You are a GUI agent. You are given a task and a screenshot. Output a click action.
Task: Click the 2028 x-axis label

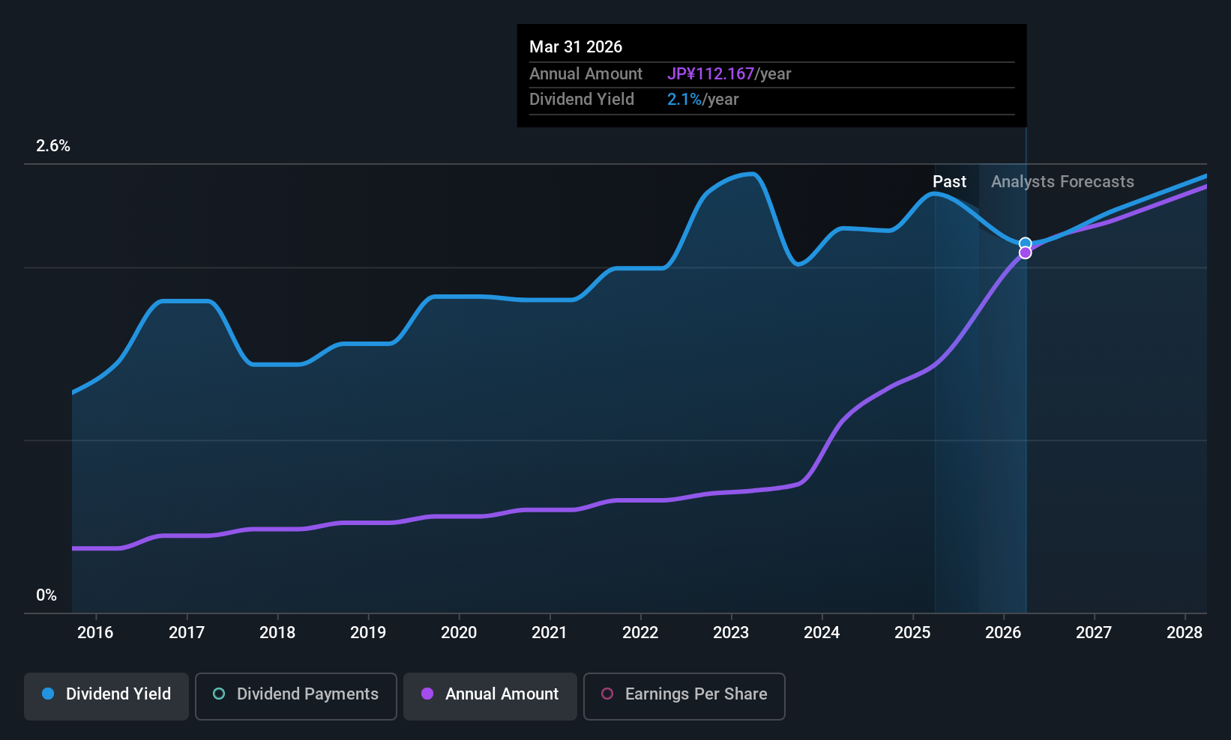1185,632
